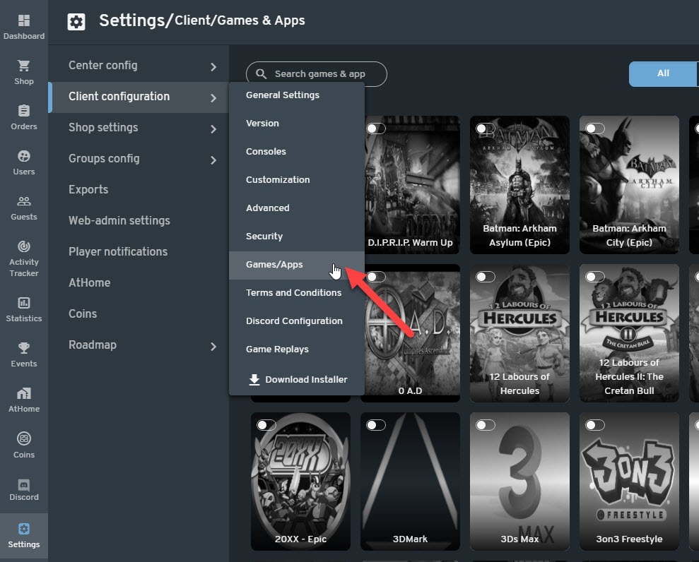The height and width of the screenshot is (562, 699).
Task: Click the Download Installer arrow icon
Action: [254, 379]
